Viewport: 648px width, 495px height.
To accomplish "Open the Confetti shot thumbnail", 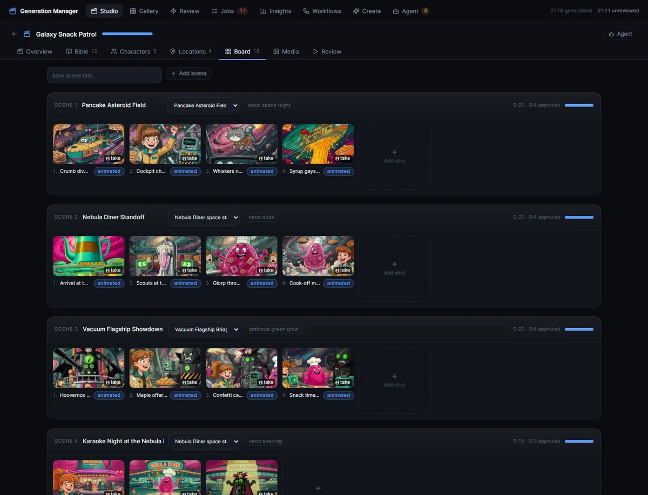I will click(241, 368).
